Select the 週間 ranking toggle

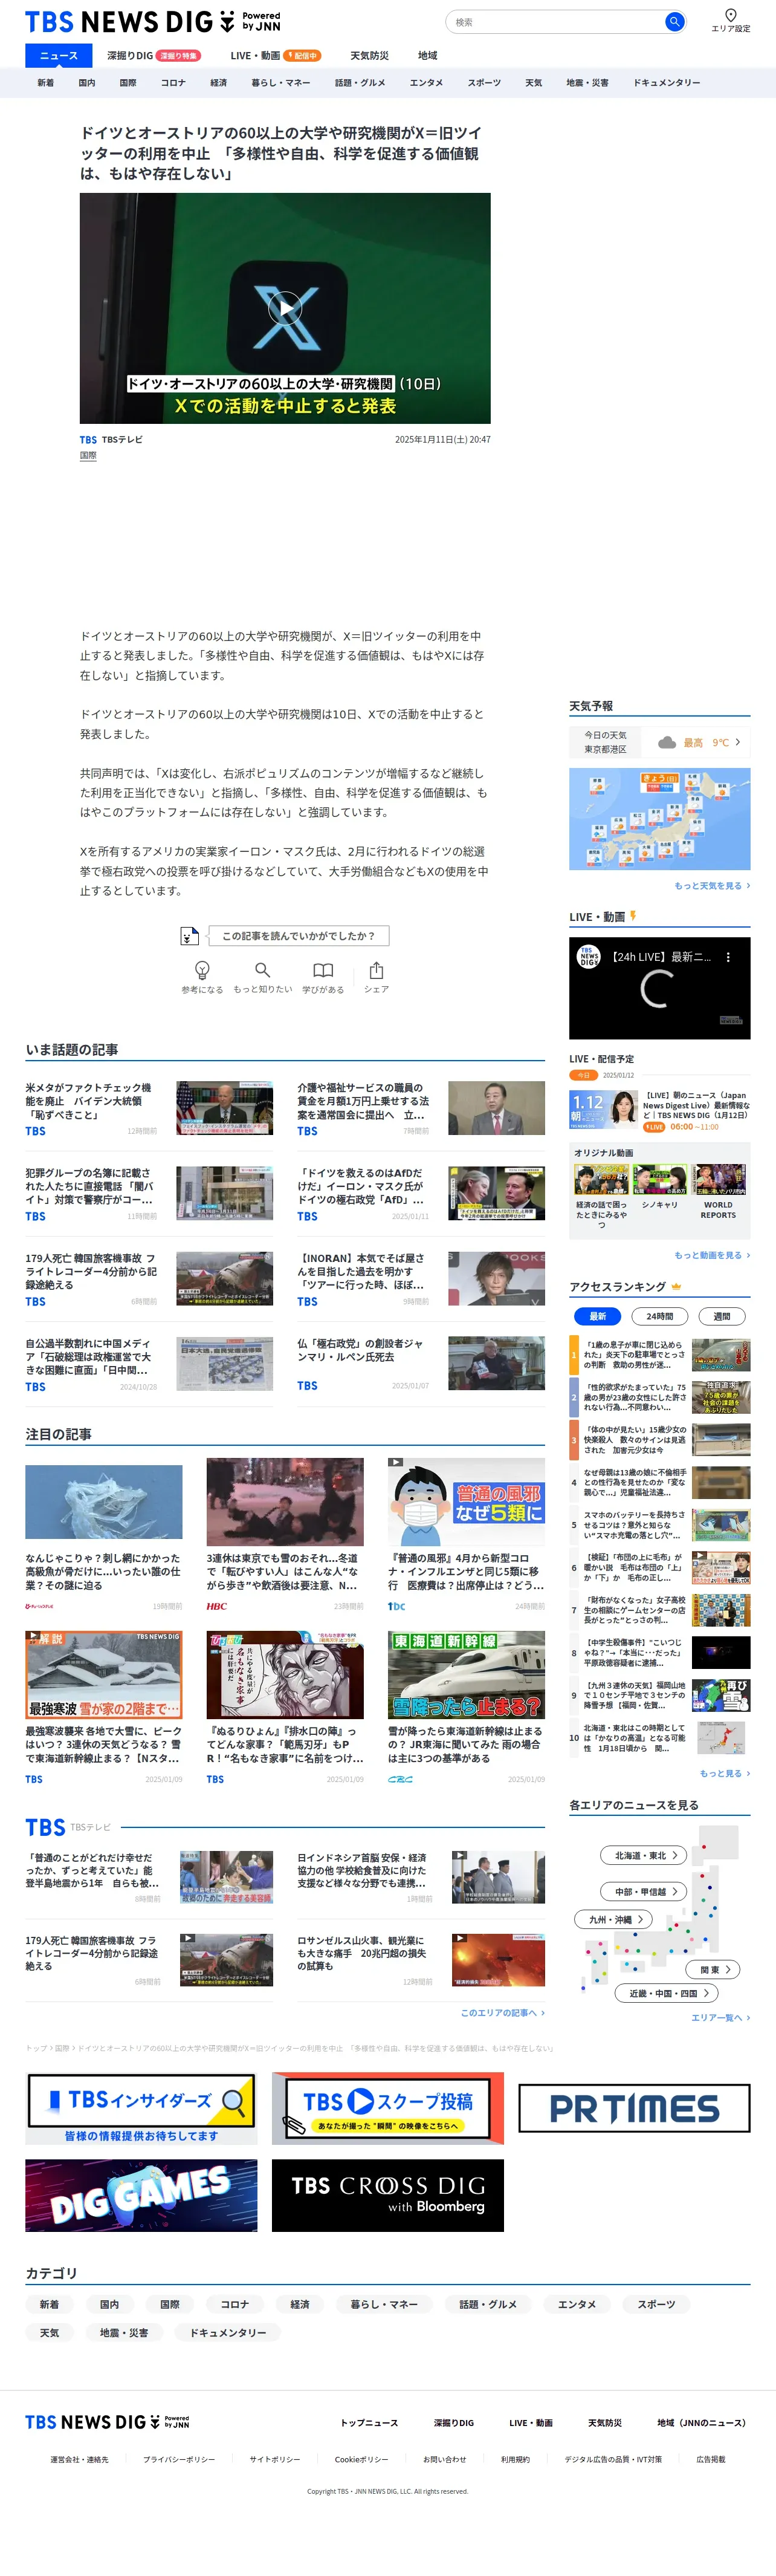(x=722, y=1316)
